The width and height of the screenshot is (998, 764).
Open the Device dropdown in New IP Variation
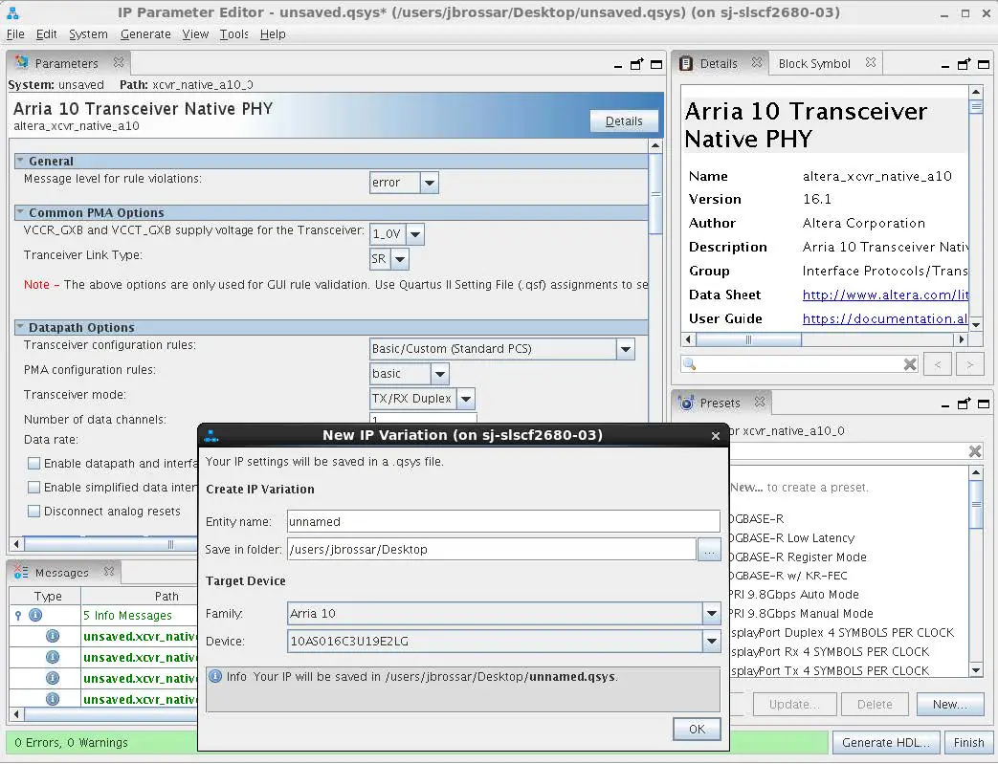[711, 642]
